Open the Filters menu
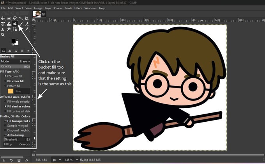 [78, 8]
